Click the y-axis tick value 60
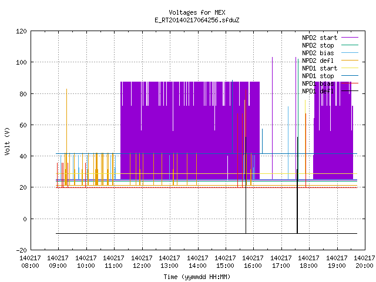This screenshot has height=282, width=376. [x=23, y=125]
